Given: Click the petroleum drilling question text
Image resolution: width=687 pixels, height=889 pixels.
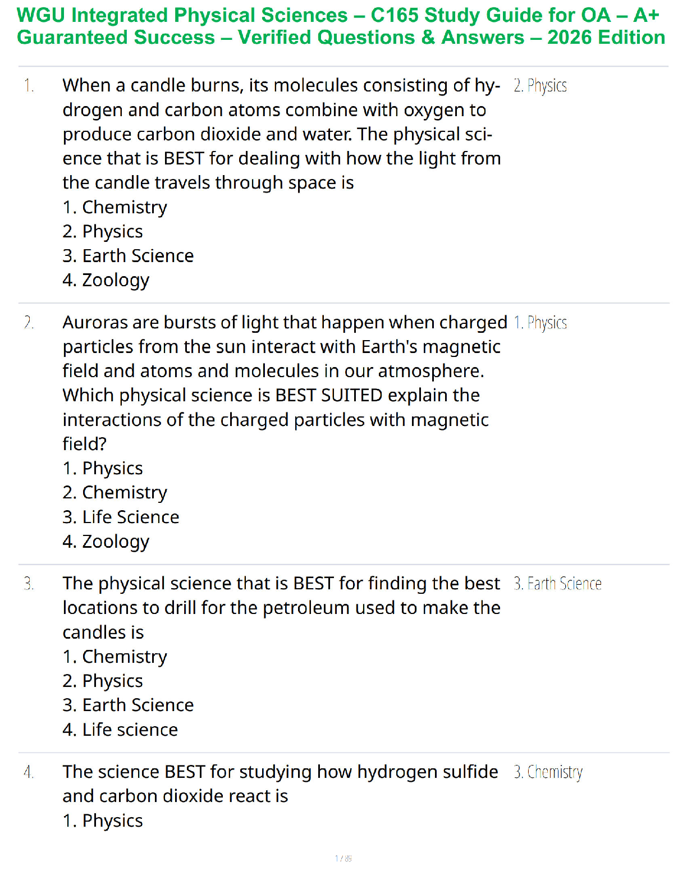Looking at the screenshot, I should coord(281,608).
